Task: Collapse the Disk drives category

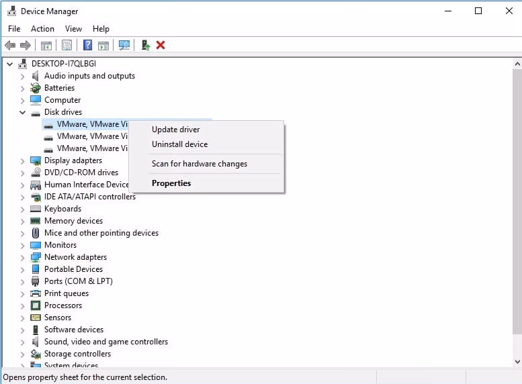Action: [x=22, y=112]
